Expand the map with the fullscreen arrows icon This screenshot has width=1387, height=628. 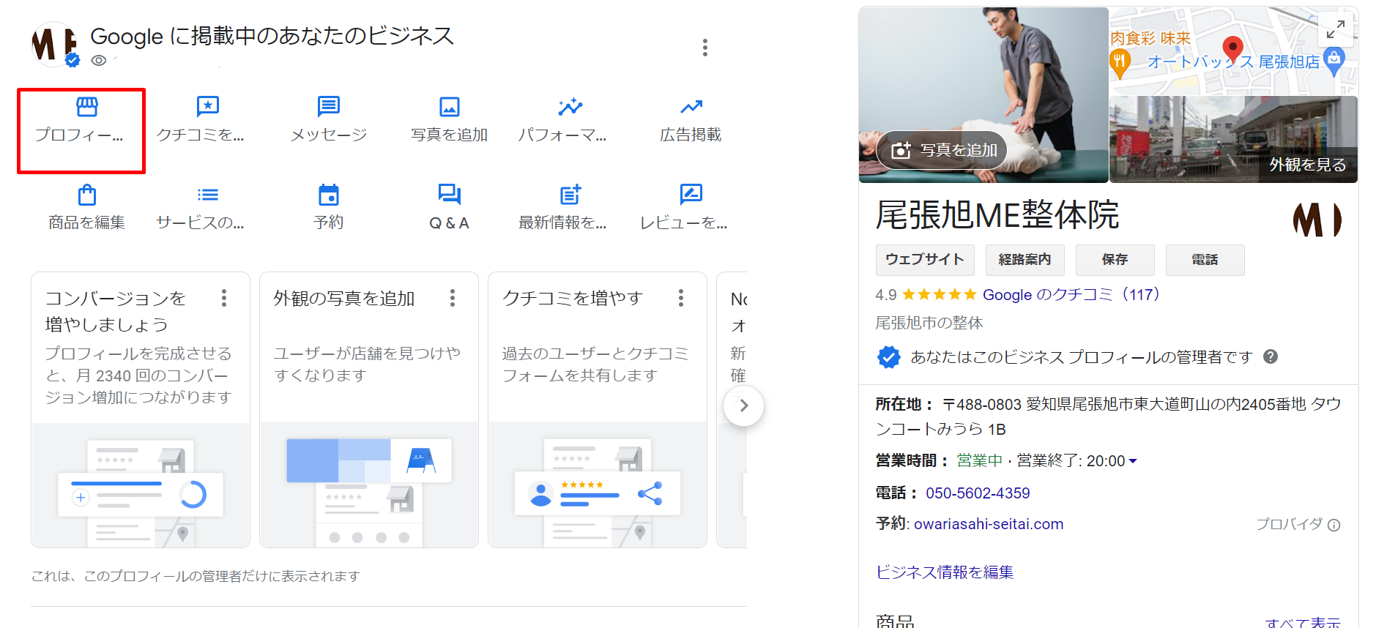point(1336,29)
